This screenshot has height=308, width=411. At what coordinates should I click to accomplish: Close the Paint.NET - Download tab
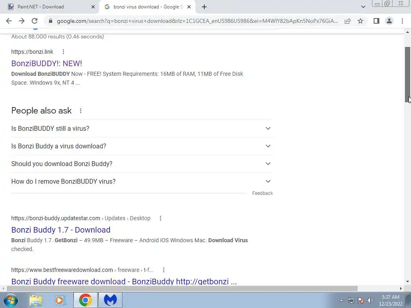pyautogui.click(x=93, y=7)
